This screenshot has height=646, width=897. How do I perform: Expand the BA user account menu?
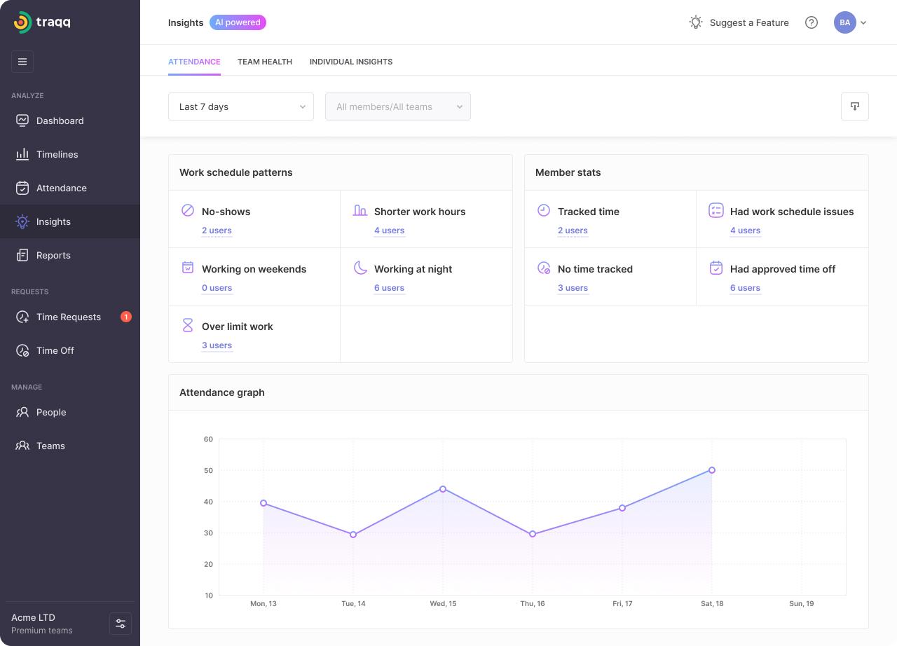click(850, 22)
